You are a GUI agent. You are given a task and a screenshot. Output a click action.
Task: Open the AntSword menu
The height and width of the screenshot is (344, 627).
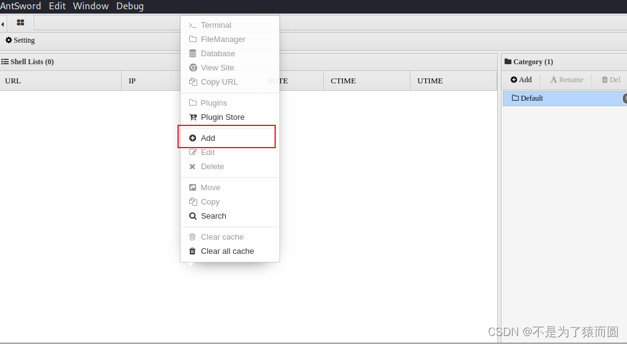[20, 6]
